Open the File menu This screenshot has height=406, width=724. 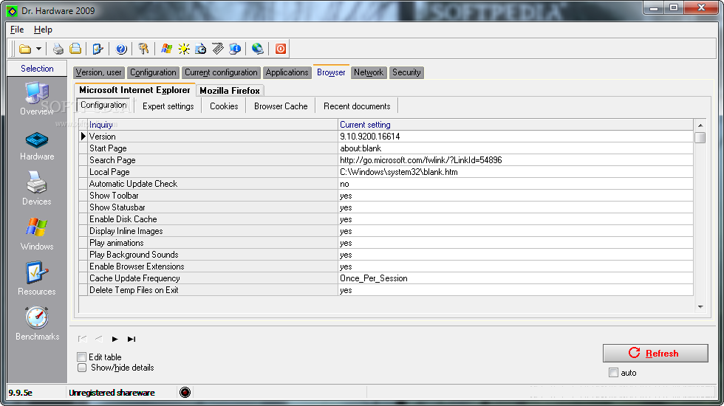pos(17,30)
